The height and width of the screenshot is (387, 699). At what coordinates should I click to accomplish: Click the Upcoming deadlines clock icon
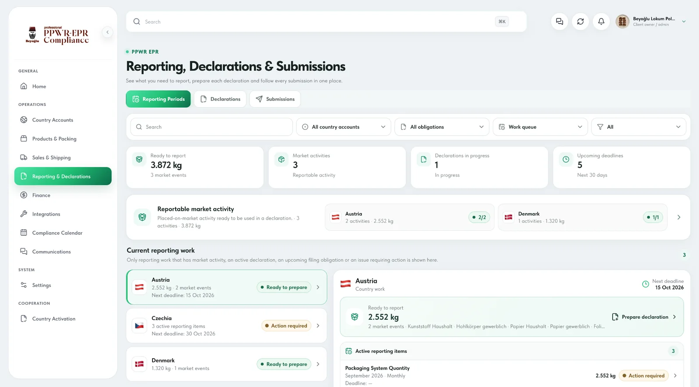click(566, 160)
